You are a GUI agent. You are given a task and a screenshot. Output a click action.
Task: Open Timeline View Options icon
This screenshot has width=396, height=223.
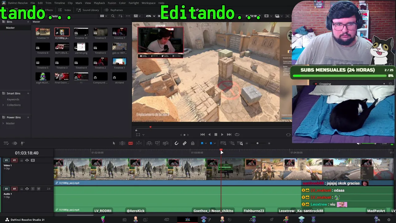click(6, 143)
